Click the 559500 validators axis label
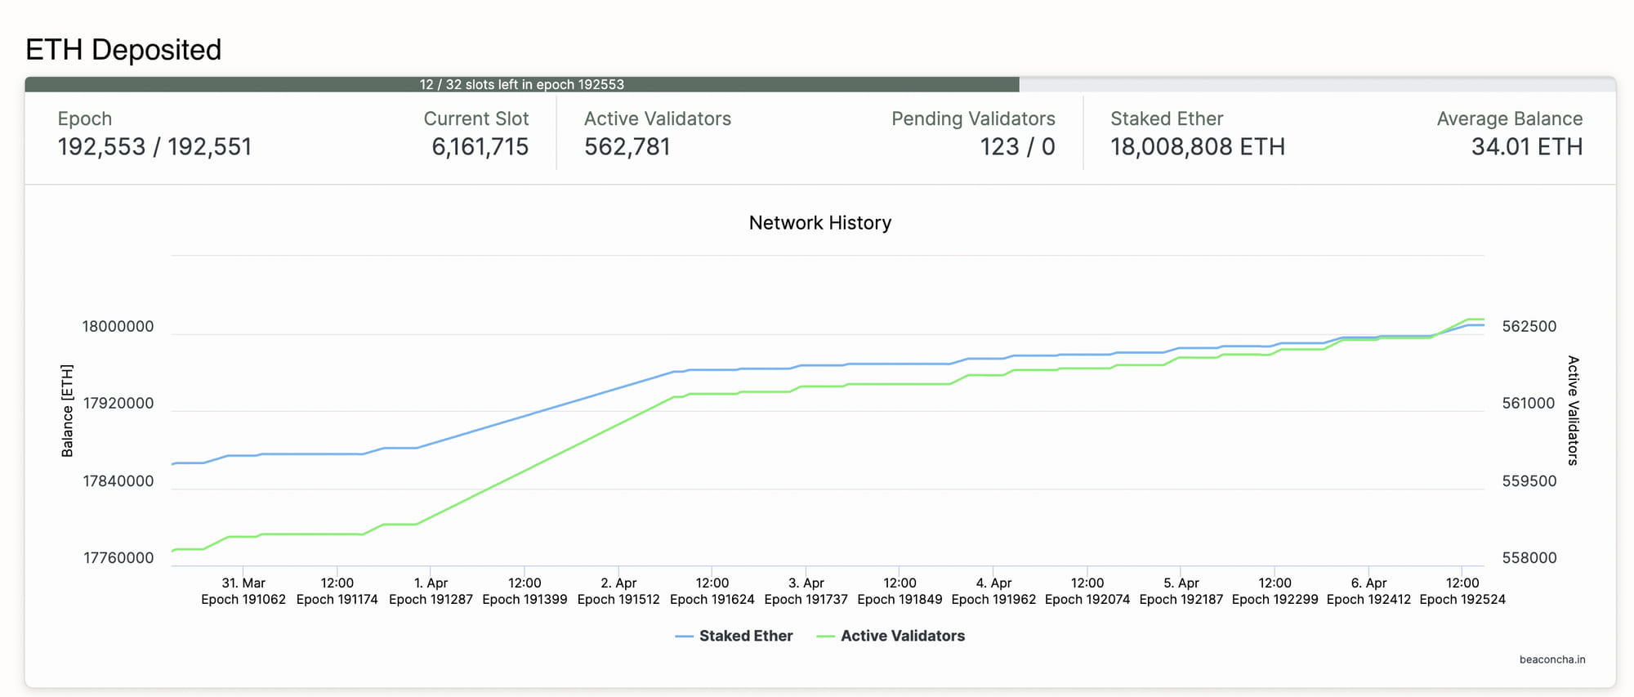The height and width of the screenshot is (697, 1634). coord(1529,481)
